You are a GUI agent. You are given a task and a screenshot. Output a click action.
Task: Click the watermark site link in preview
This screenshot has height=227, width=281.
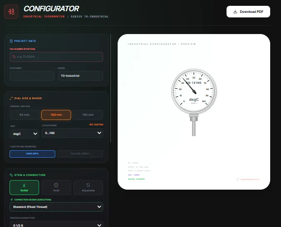[x=250, y=179]
